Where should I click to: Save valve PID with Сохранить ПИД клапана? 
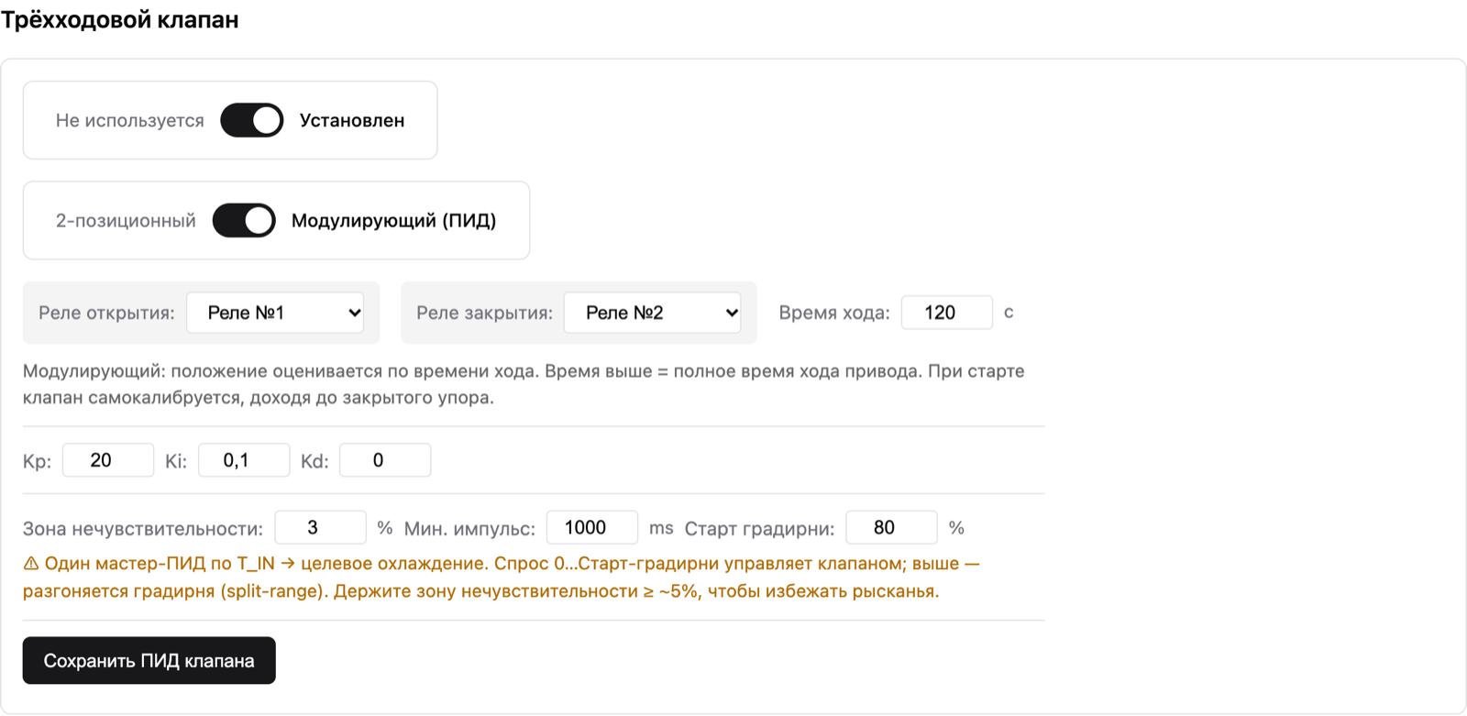click(149, 660)
